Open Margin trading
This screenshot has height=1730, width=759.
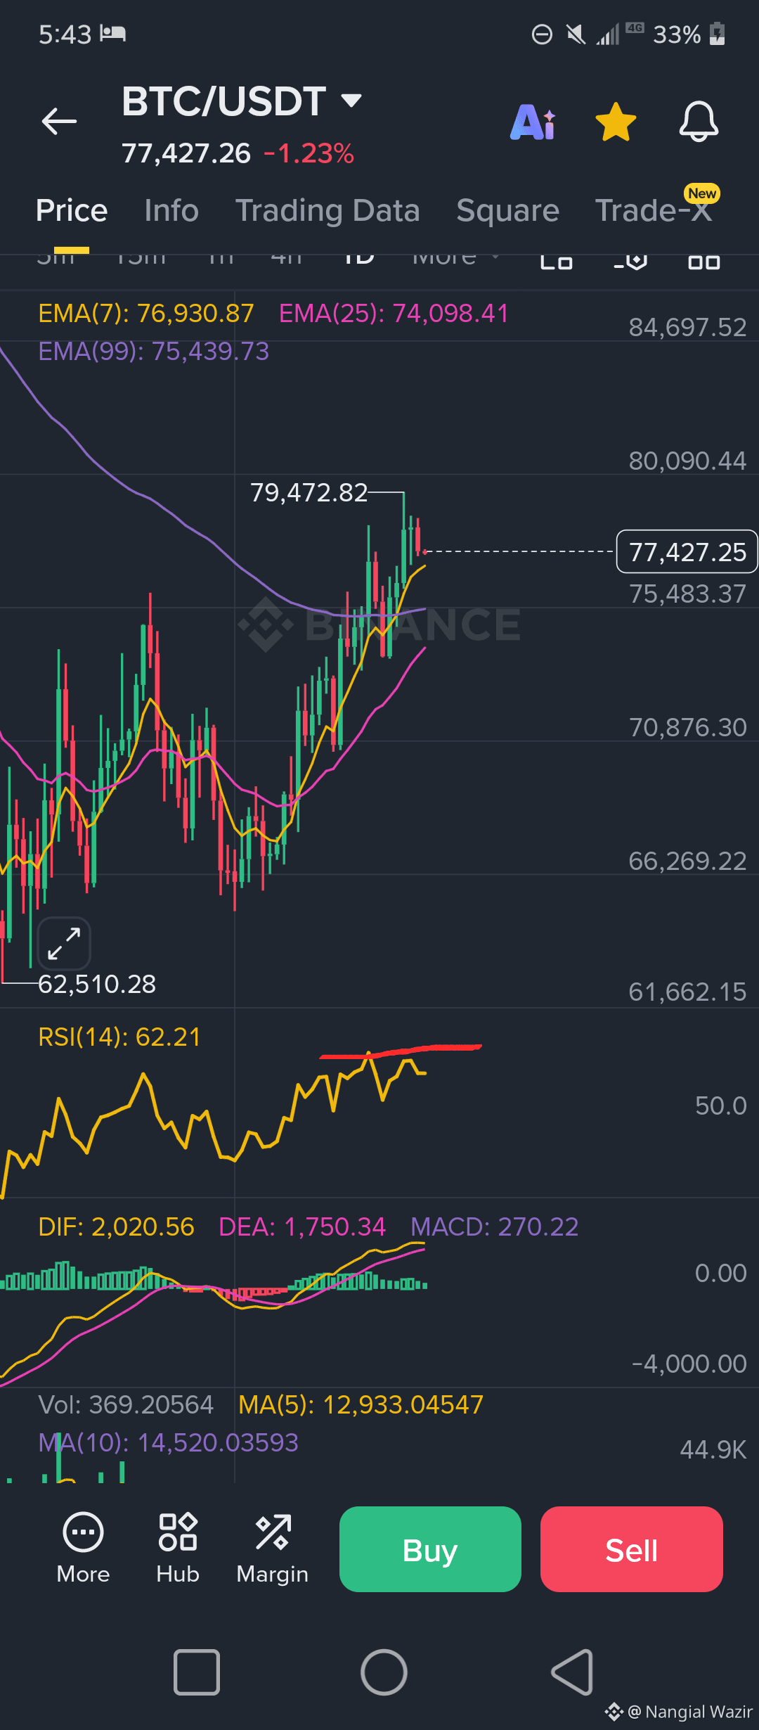click(x=273, y=1549)
